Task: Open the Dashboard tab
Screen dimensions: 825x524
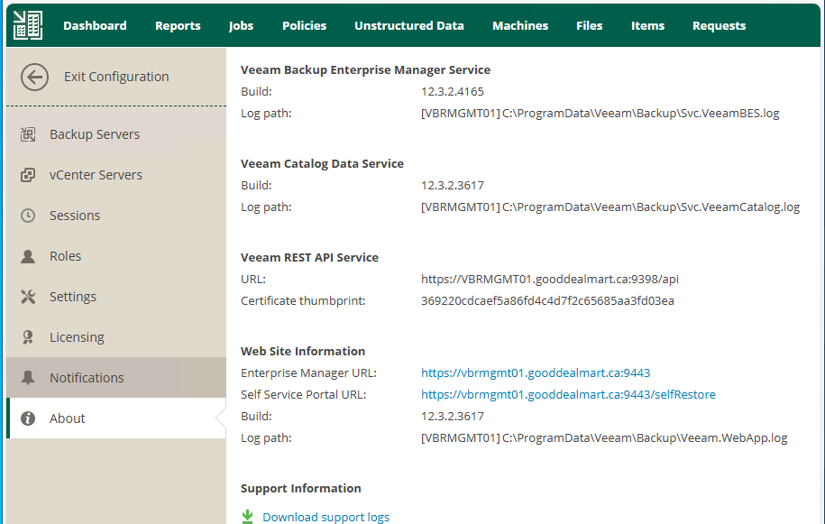Action: point(95,25)
